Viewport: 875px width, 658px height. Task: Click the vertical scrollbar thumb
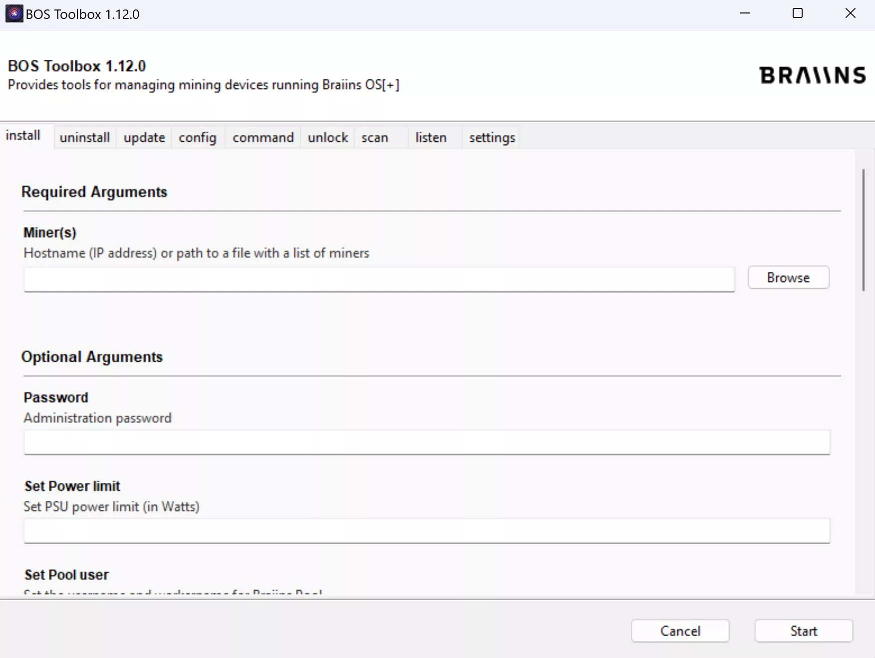click(x=863, y=229)
